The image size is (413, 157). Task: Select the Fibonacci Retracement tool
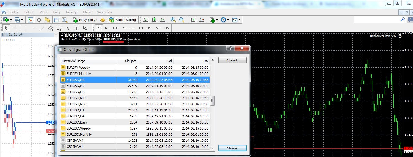point(59,28)
